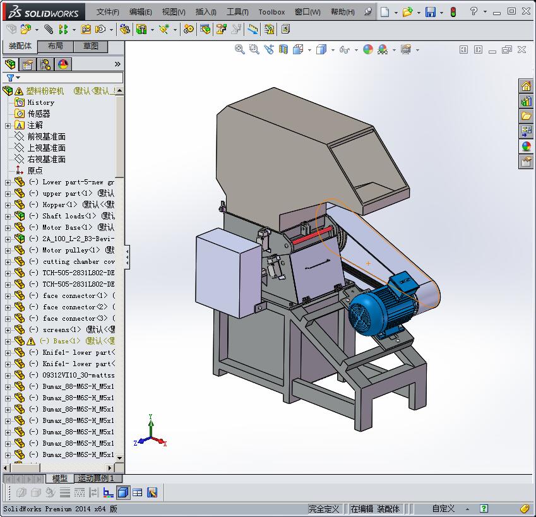The image size is (536, 517).
Task: Toggle the table view icon in bottom toolbar
Action: (138, 492)
